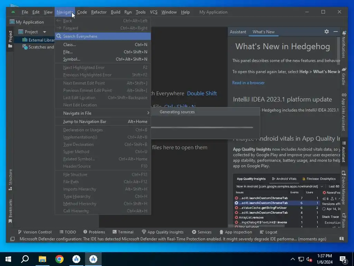Open the Problems tool window
Screen dimensions: 354x266
94,232
